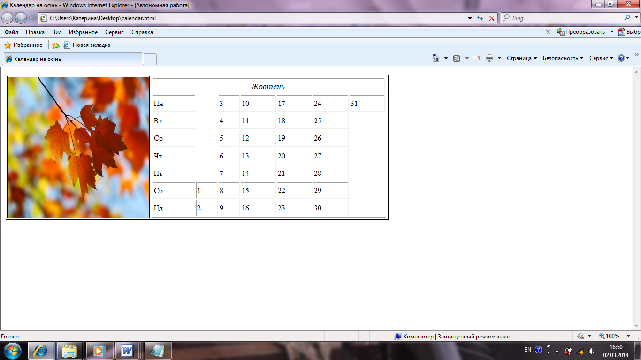Click the EN language indicator
641x360 pixels.
[527, 350]
